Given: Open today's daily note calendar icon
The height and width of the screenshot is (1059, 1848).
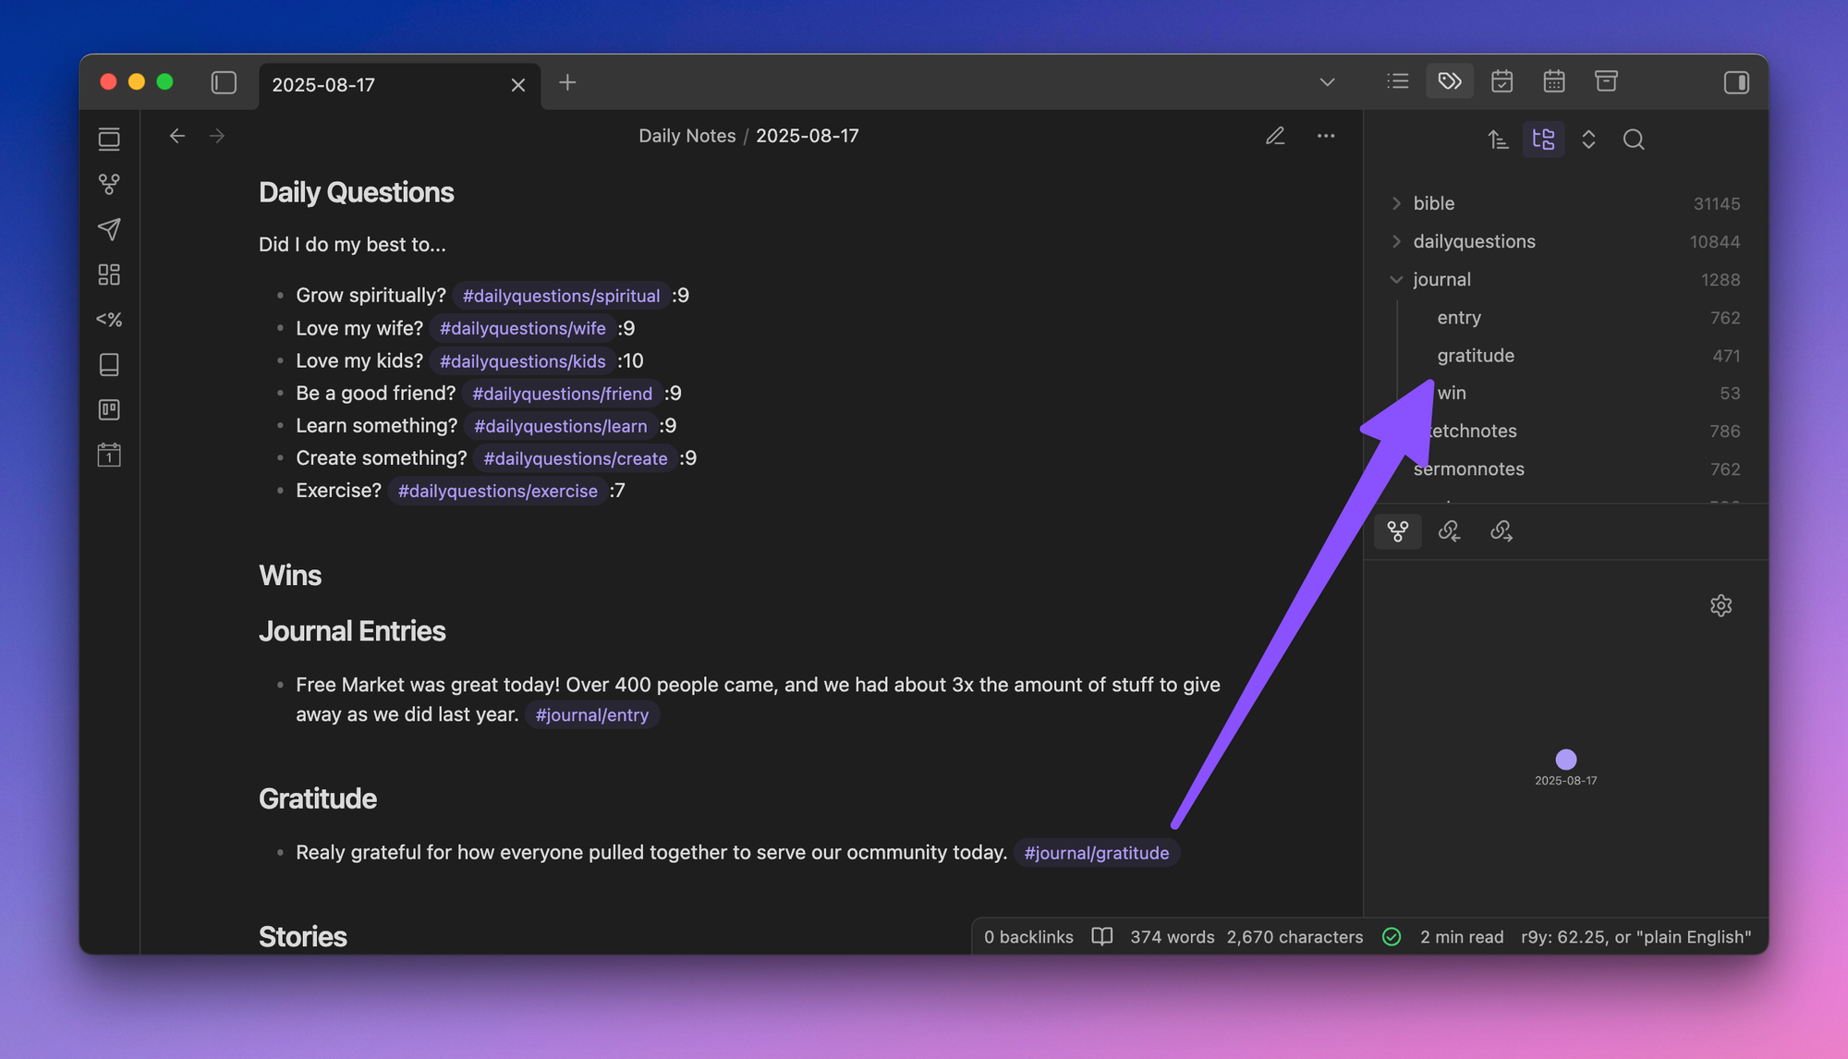Looking at the screenshot, I should click(109, 455).
